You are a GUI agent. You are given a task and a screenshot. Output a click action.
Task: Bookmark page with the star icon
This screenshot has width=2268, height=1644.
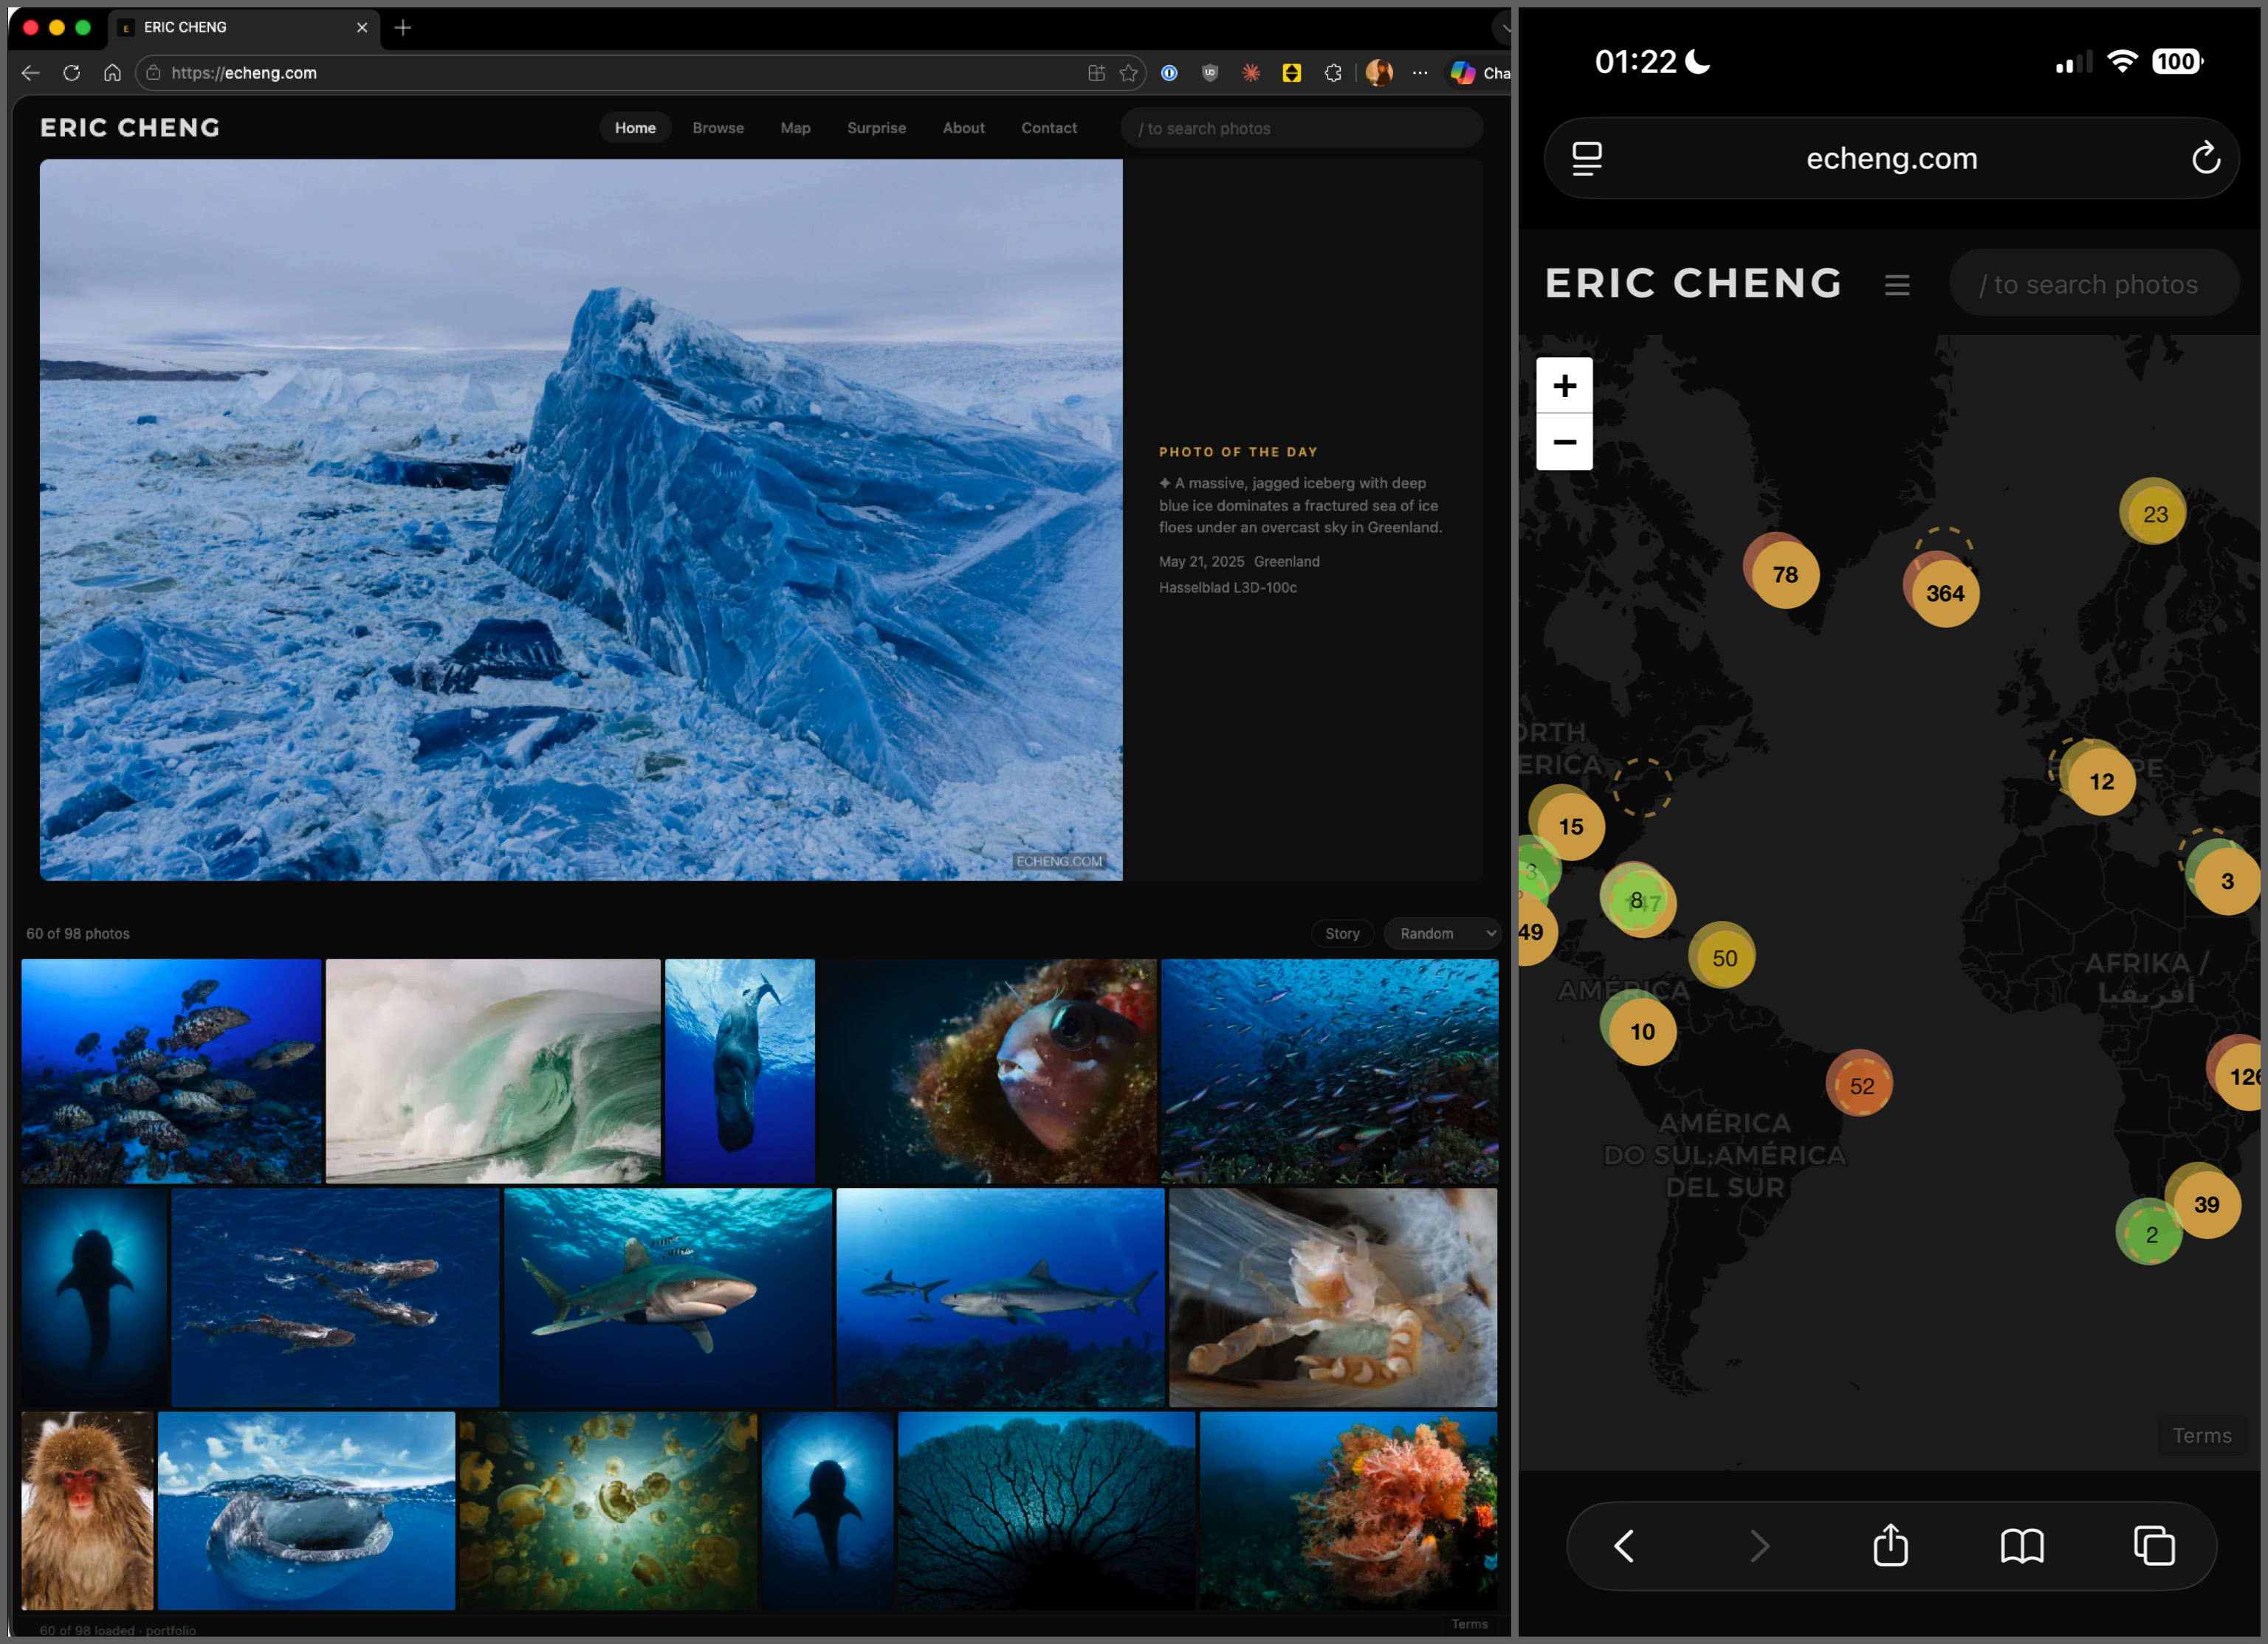coord(1129,73)
